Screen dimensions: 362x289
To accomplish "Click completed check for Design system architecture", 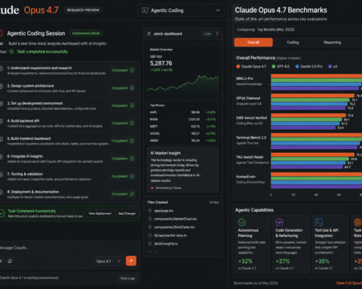I will click(x=132, y=88).
